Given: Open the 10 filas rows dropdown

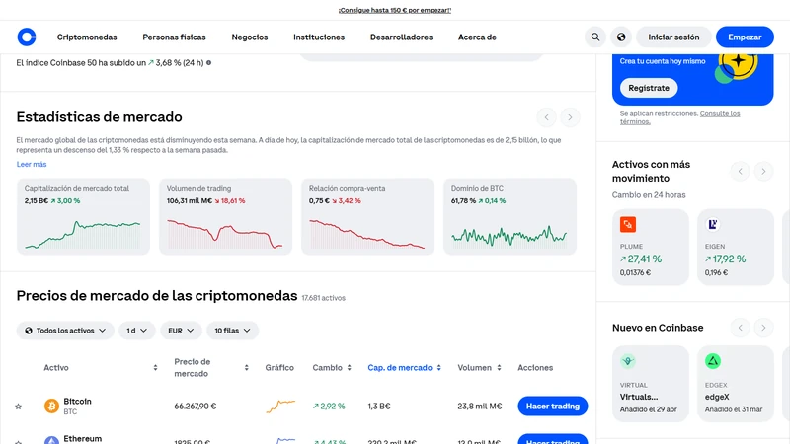Looking at the screenshot, I should click(232, 331).
